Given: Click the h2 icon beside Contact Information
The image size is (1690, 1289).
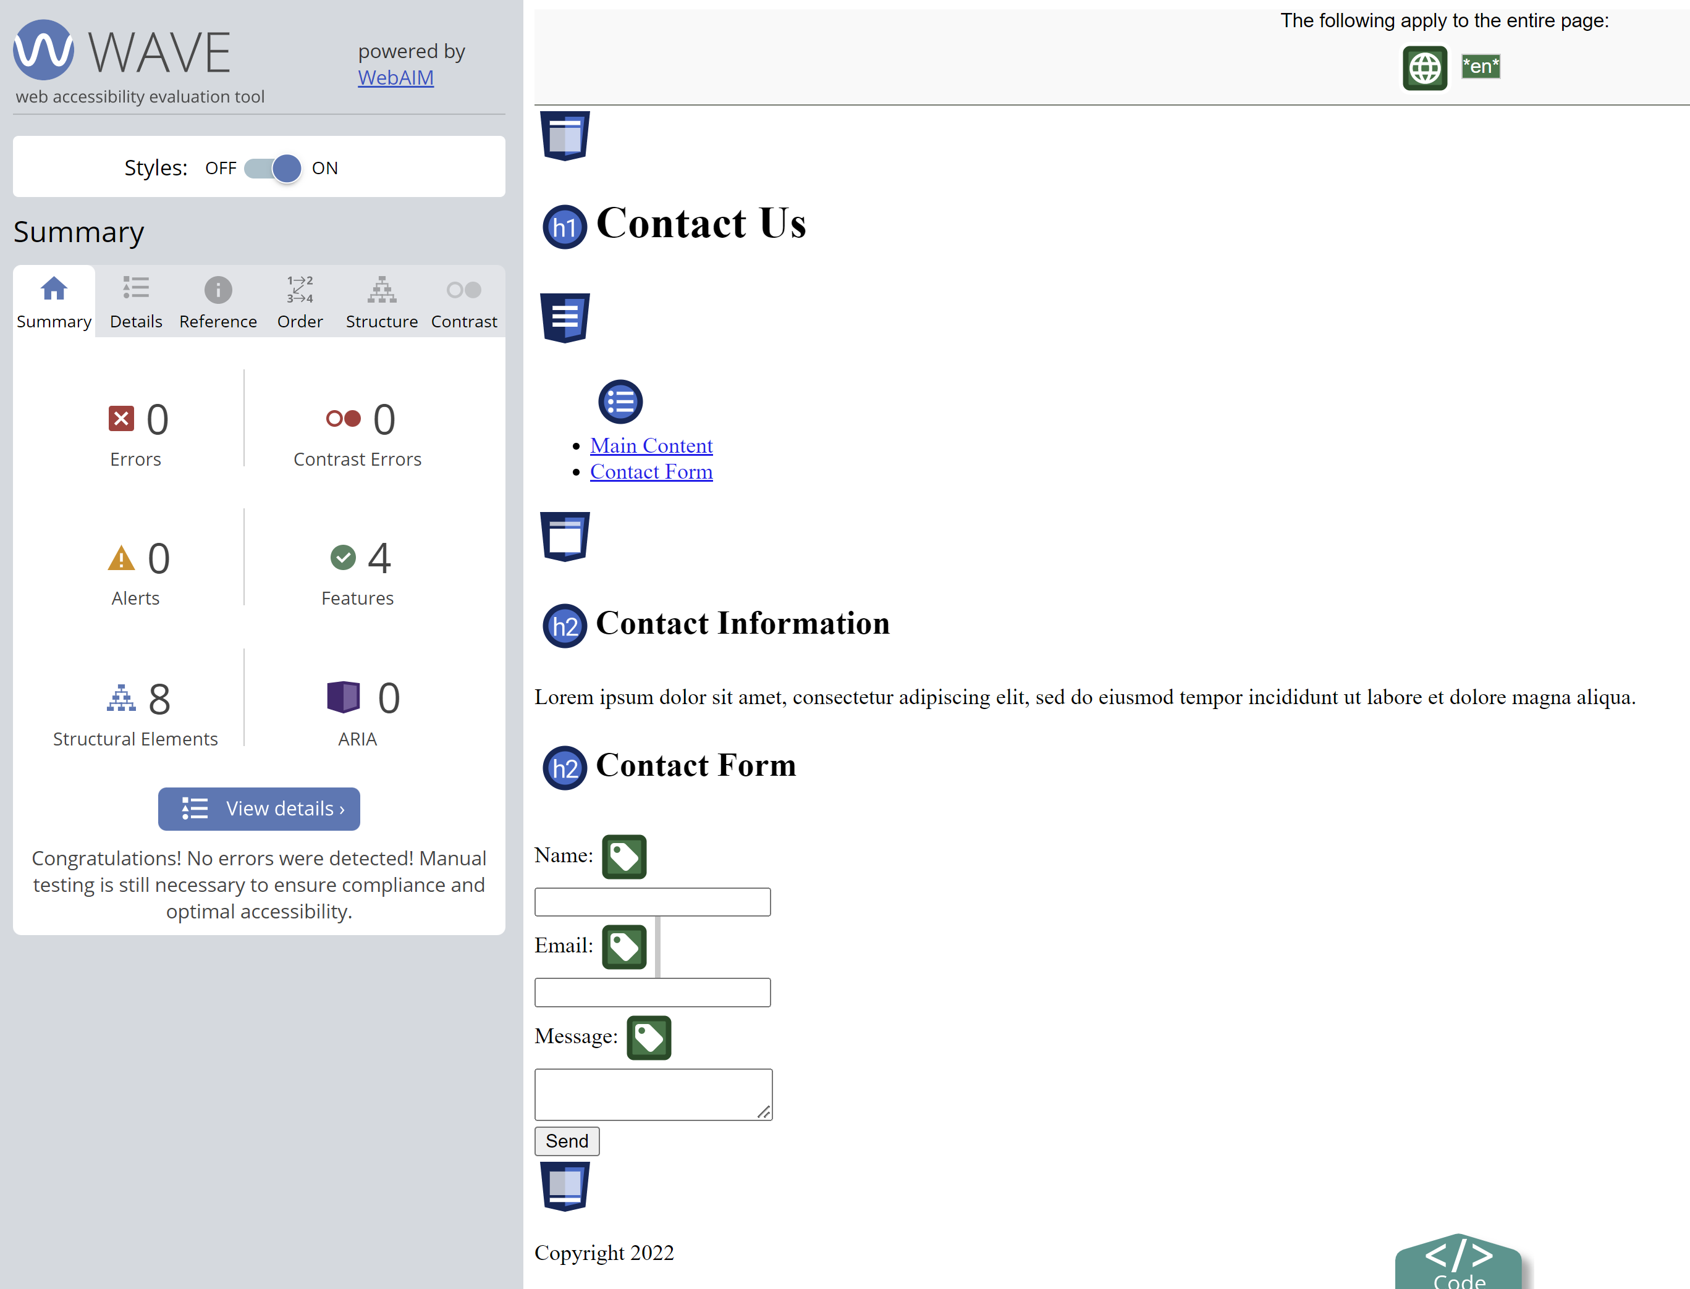Looking at the screenshot, I should [565, 626].
